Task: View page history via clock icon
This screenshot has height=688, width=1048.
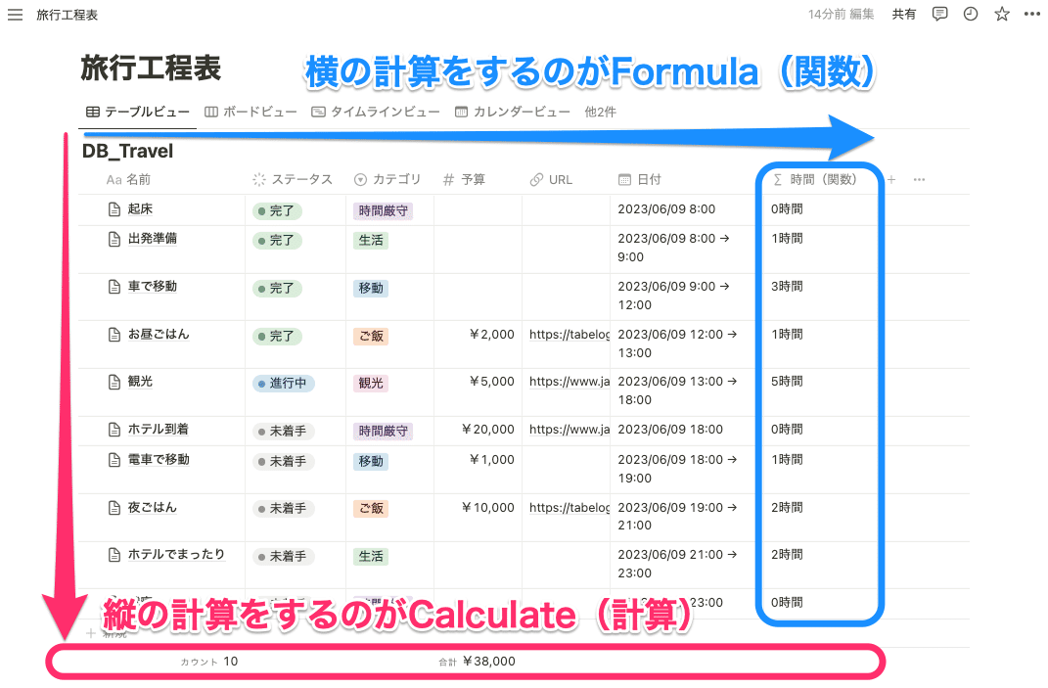Action: tap(970, 14)
